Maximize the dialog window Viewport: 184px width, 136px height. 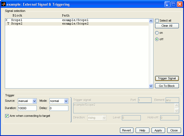click(x=173, y=4)
